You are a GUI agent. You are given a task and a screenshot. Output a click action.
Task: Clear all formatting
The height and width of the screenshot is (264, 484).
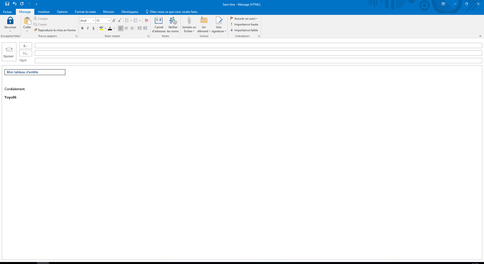click(146, 21)
